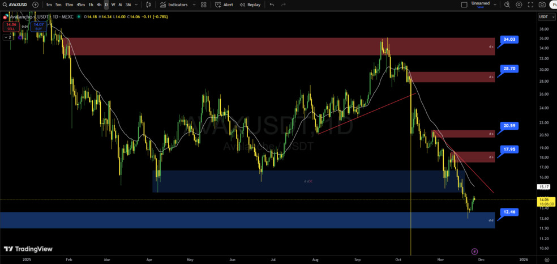This screenshot has width=557, height=264.
Task: Take a chart snapshot with camera icon
Action: pos(542,5)
